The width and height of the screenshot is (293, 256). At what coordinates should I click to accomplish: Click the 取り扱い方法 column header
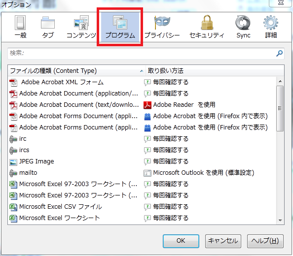(x=215, y=71)
